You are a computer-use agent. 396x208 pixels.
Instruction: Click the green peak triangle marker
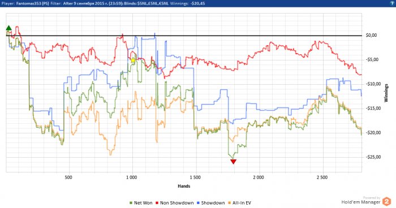coord(8,28)
